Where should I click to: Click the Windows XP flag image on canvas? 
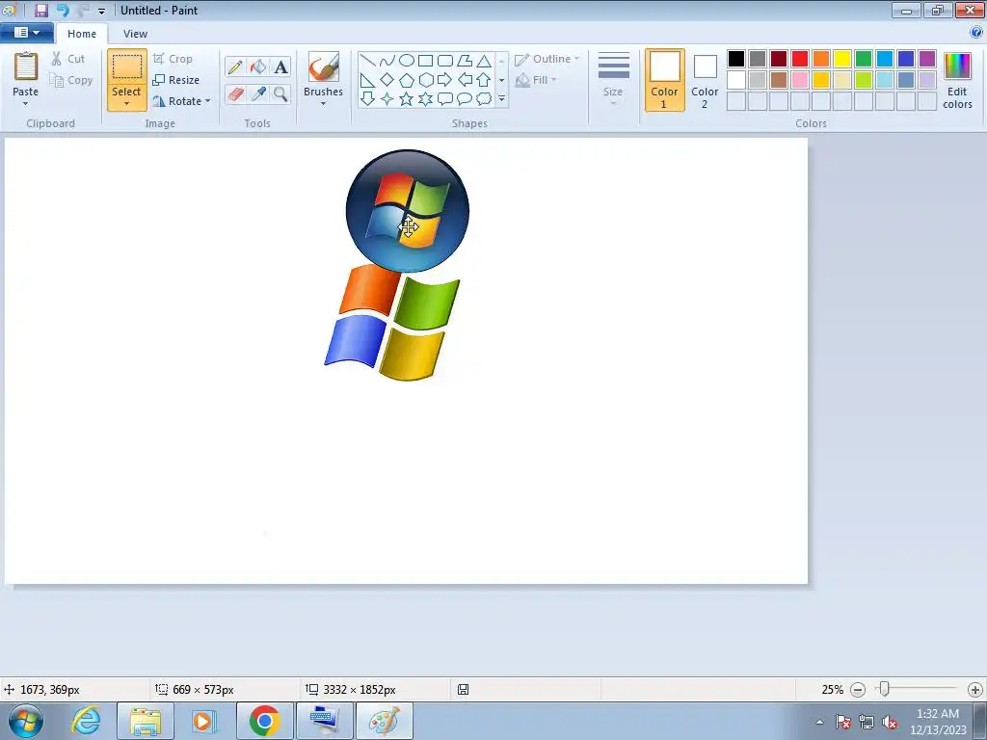[x=392, y=322]
